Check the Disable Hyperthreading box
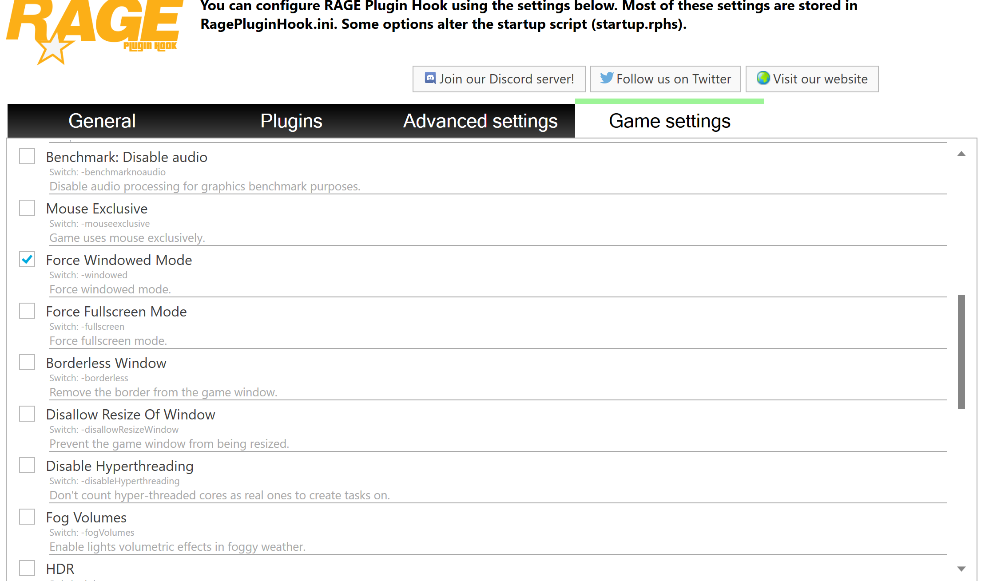Viewport: 981px width, 581px height. (x=27, y=465)
